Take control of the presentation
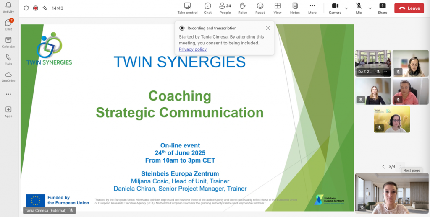The width and height of the screenshot is (430, 217). (x=187, y=8)
